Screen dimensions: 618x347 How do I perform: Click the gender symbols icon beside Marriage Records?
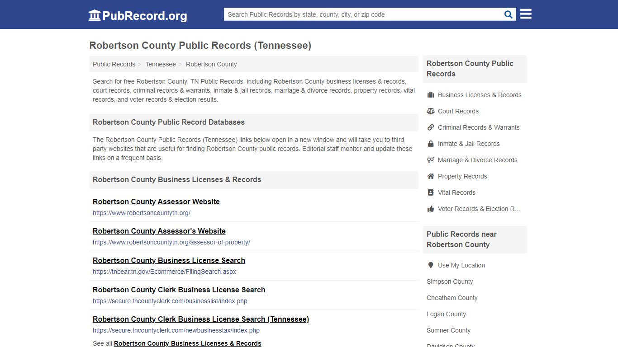431,160
